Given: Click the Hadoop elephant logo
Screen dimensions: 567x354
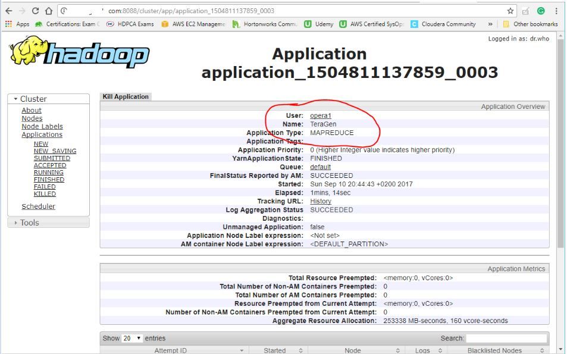Looking at the screenshot, I should 77,55.
